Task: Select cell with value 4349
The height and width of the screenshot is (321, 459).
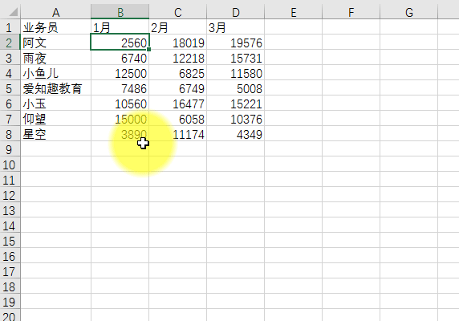Action: pyautogui.click(x=235, y=135)
